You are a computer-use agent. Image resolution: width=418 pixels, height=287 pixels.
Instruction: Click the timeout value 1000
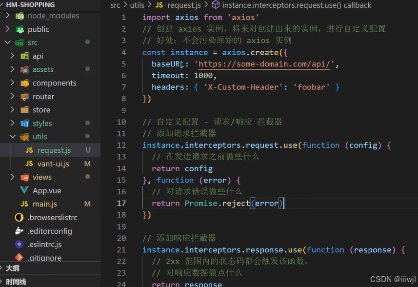(203, 76)
